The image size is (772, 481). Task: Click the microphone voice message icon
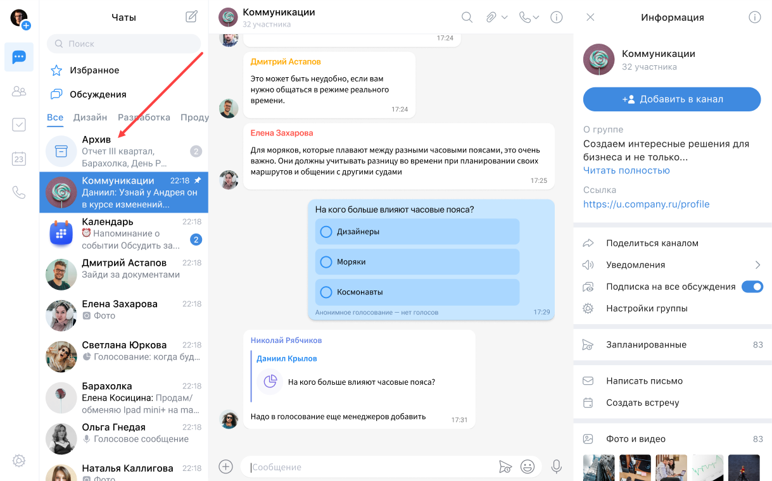pyautogui.click(x=556, y=467)
